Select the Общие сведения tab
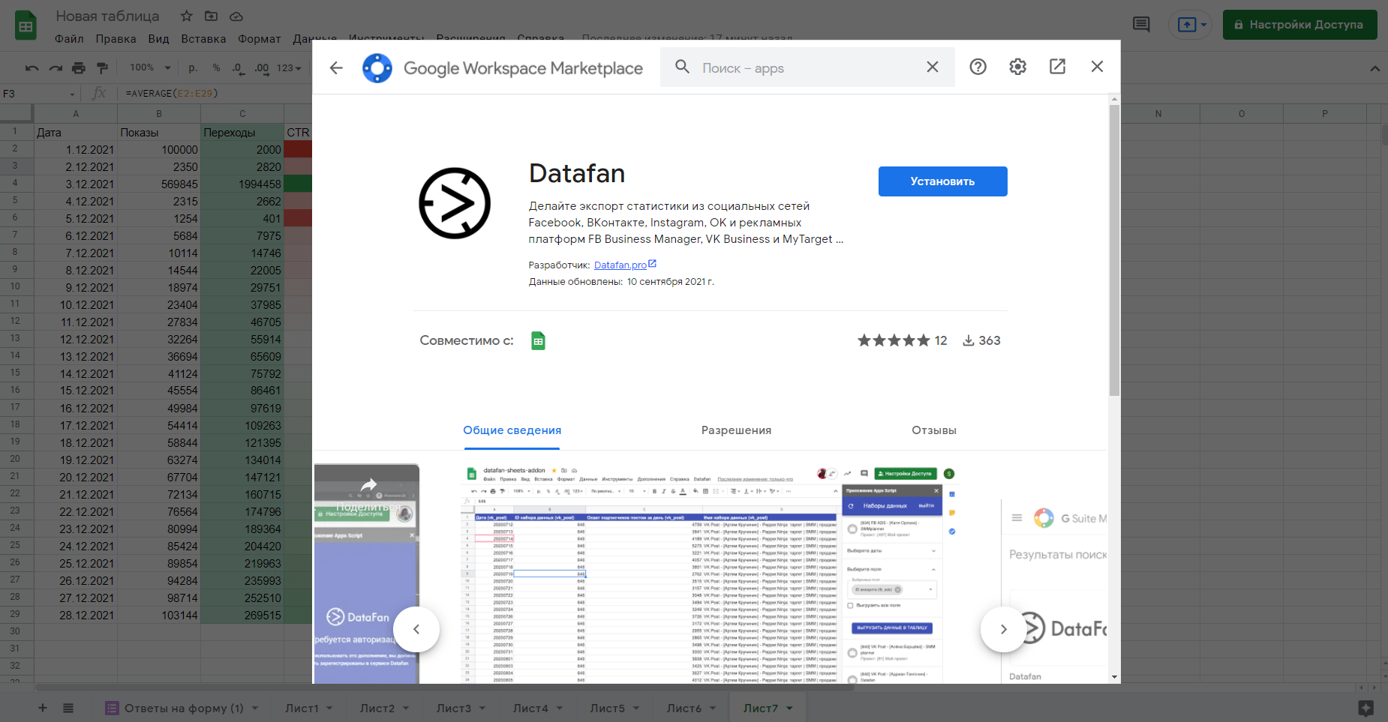1388x722 pixels. (x=512, y=430)
